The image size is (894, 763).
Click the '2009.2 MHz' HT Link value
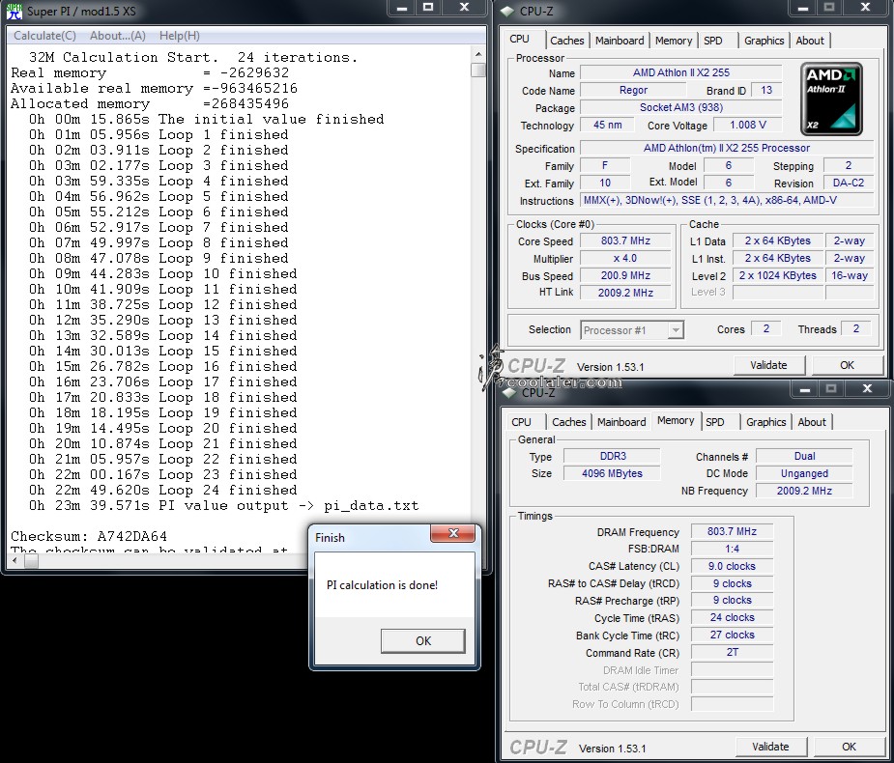[625, 293]
